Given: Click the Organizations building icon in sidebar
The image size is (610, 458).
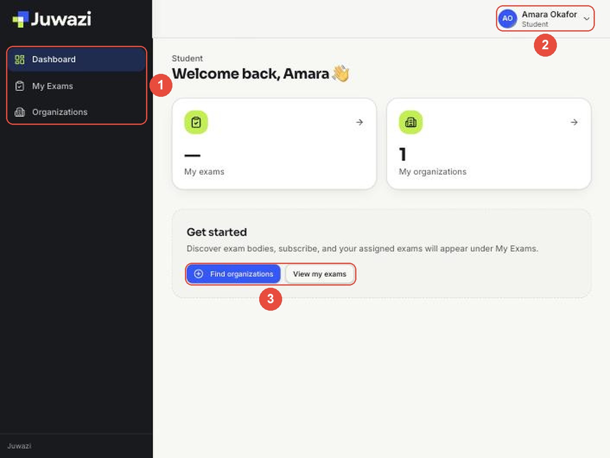Looking at the screenshot, I should (x=19, y=112).
